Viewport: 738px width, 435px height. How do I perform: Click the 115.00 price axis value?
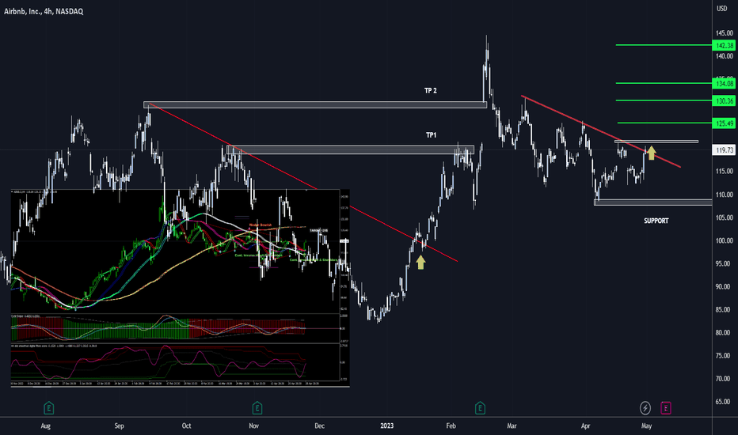click(725, 172)
